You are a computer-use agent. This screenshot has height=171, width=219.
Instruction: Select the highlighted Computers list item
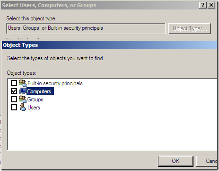[x=40, y=91]
